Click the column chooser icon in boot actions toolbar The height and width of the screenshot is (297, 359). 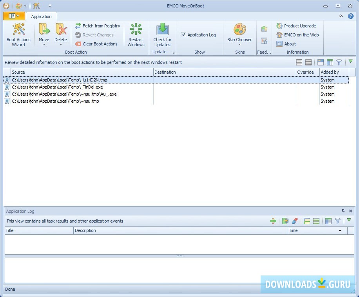pyautogui.click(x=330, y=62)
